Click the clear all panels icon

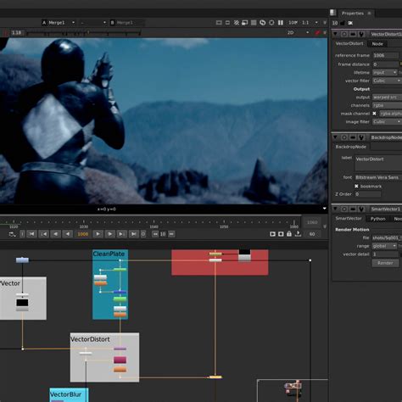(350, 23)
